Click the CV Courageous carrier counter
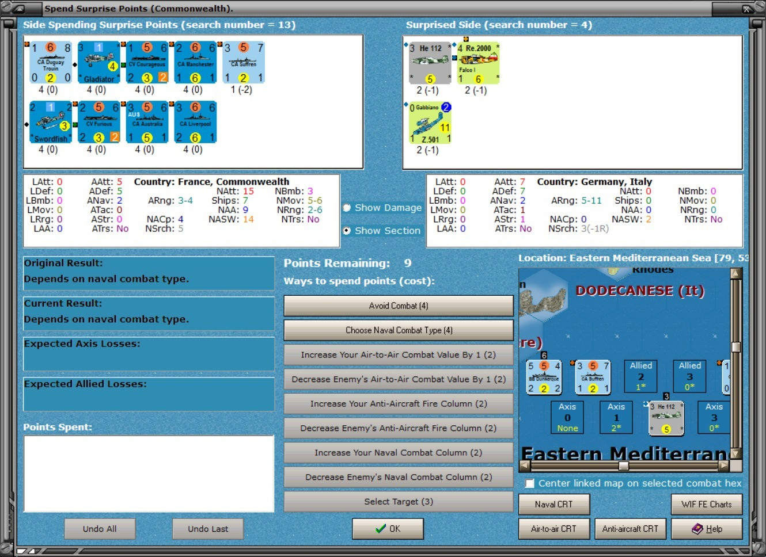The height and width of the screenshot is (557, 766). pos(147,62)
